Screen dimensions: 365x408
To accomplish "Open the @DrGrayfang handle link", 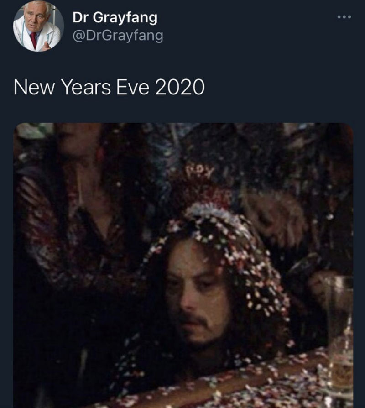I will pyautogui.click(x=118, y=36).
